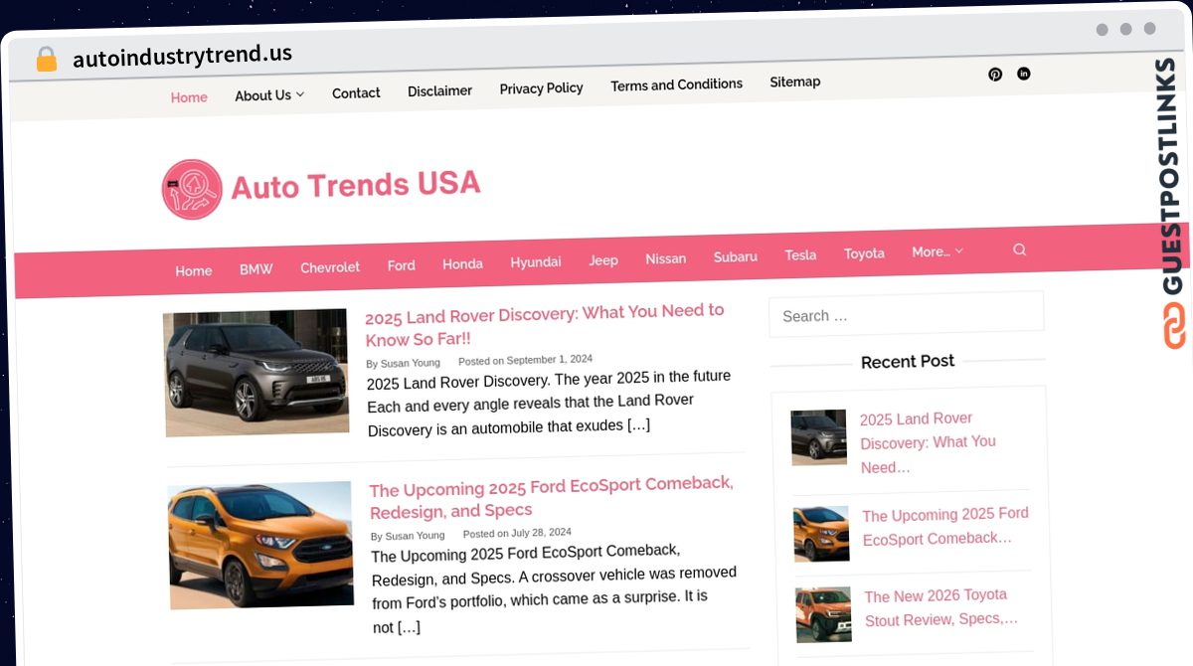The height and width of the screenshot is (666, 1193).
Task: Click the search magnifier in pink navbar
Action: coord(1019,250)
